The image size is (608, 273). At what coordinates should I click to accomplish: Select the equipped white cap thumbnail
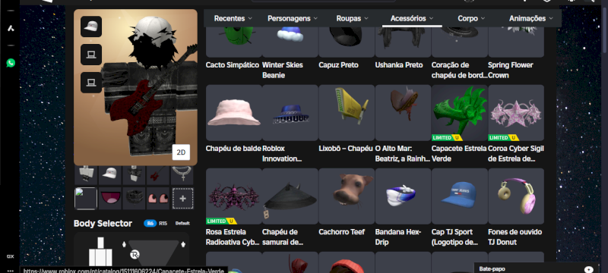[110, 175]
